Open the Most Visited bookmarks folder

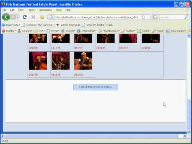pyautogui.click(x=11, y=25)
